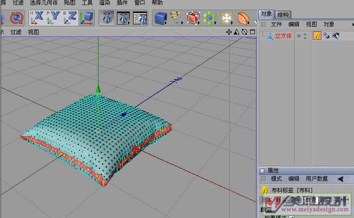Open render settings icon
This screenshot has width=354, height=218.
[140, 18]
